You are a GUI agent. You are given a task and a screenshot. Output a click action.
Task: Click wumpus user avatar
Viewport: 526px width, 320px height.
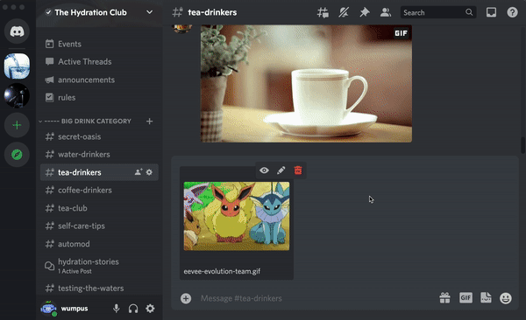point(48,309)
